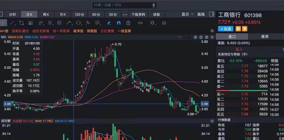
Task: Click the 破净股 tag
Action: pos(78,31)
